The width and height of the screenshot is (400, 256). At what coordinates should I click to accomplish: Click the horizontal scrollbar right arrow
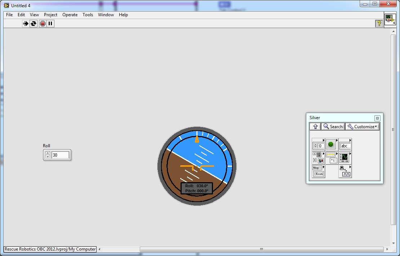(387, 249)
